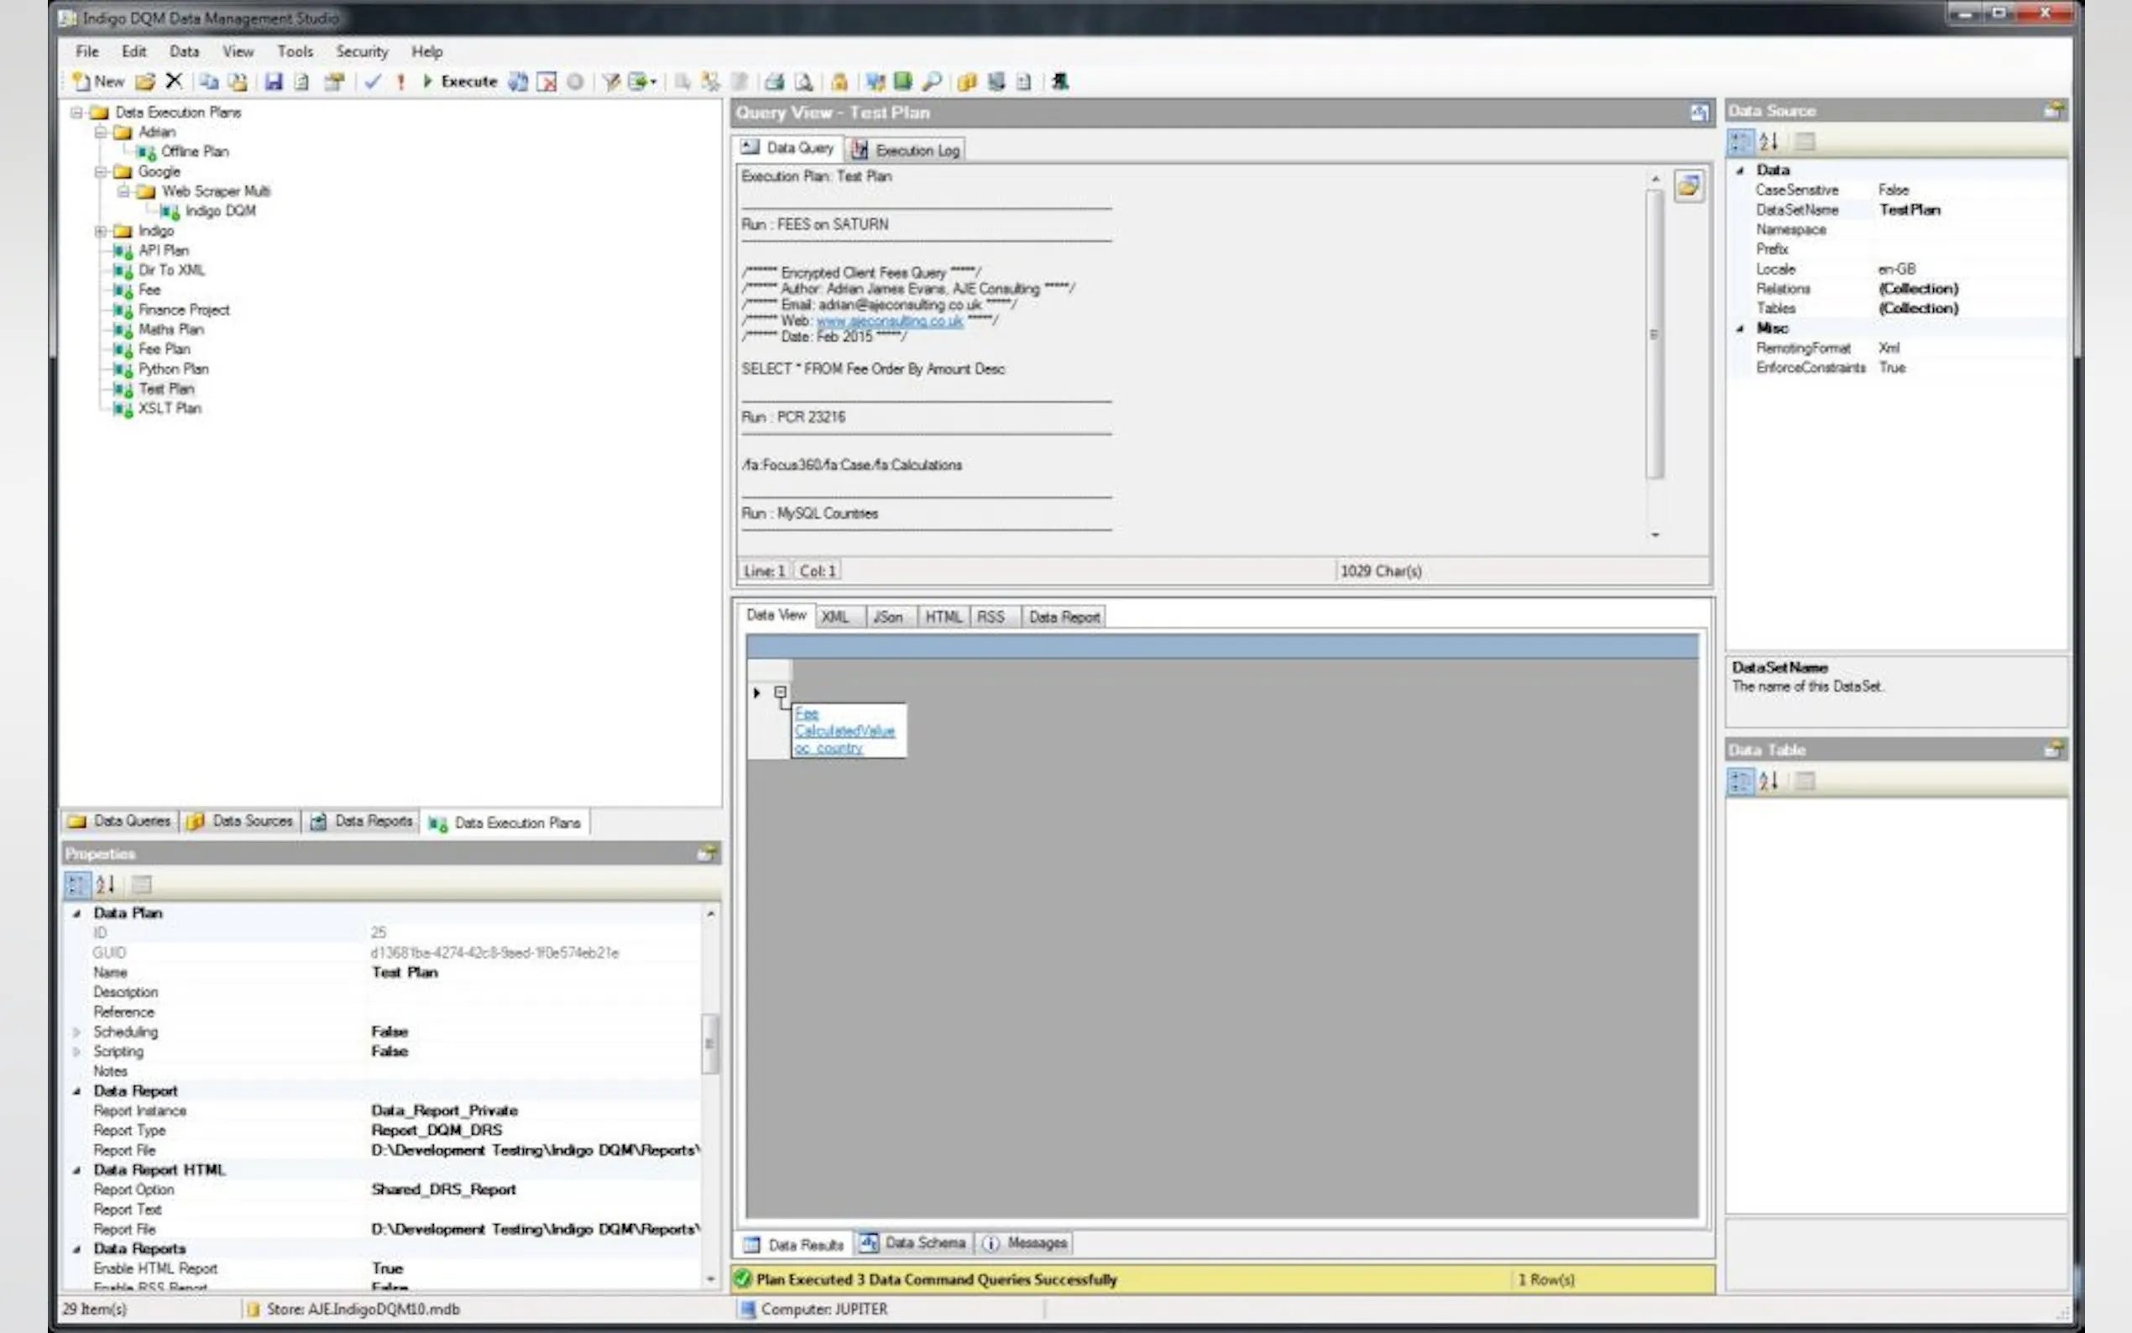Open the Tools menu
Viewport: 2132px width, 1333px height.
click(x=295, y=51)
